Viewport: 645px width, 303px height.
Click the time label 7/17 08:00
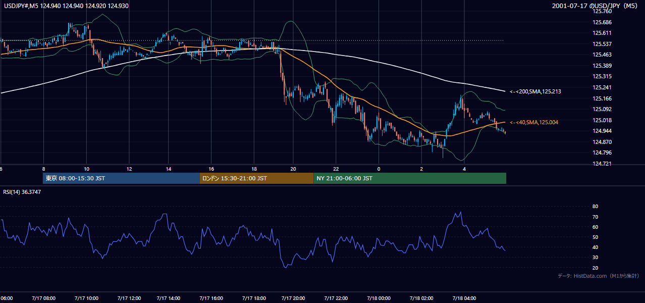tap(44, 298)
